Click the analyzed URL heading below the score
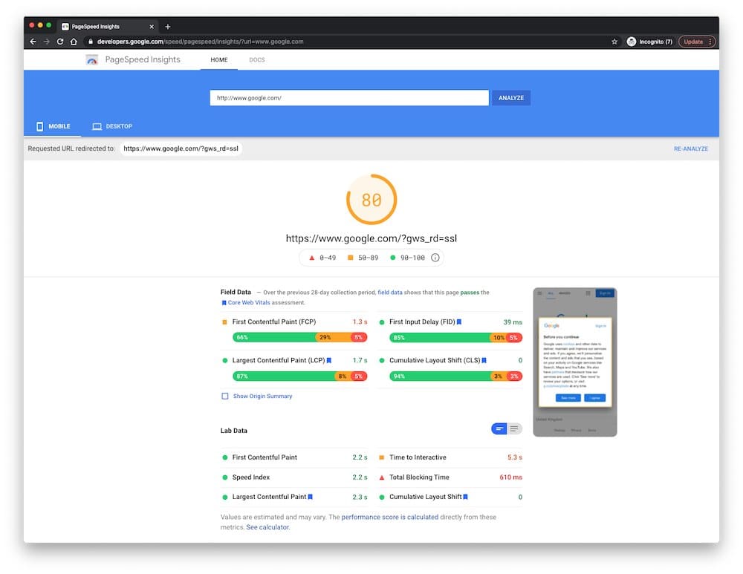Screen dimensions: 743x574 tap(371, 238)
